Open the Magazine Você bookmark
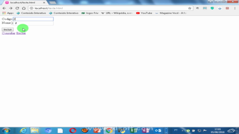Screen dimensions: 239x134 (x=171, y=13)
